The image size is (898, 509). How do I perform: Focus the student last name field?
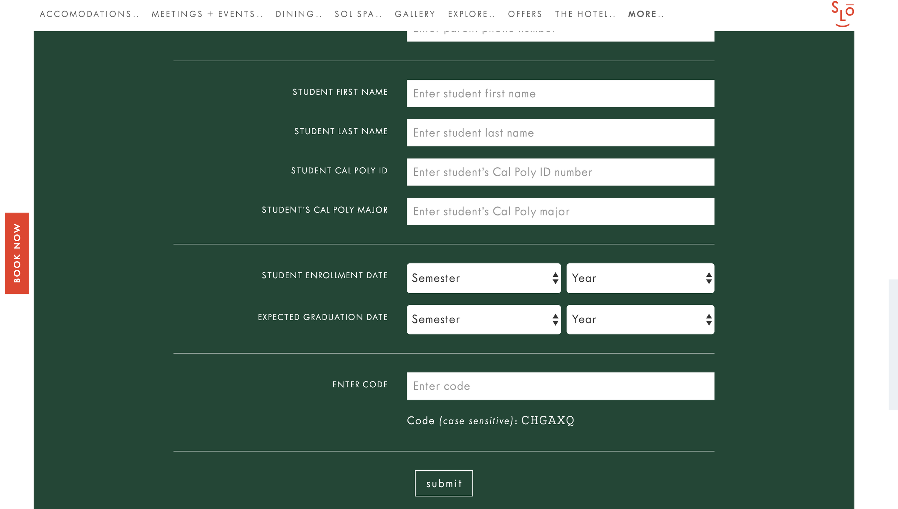(x=560, y=133)
